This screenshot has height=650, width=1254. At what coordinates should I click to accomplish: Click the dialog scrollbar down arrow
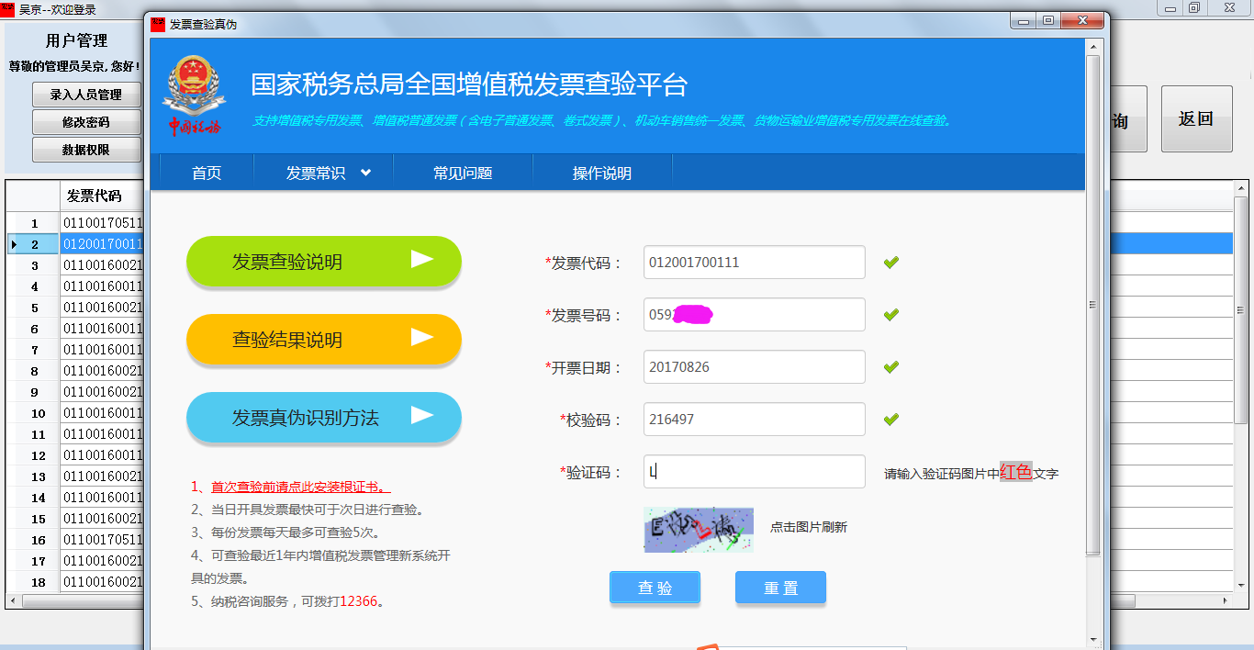(x=1092, y=640)
